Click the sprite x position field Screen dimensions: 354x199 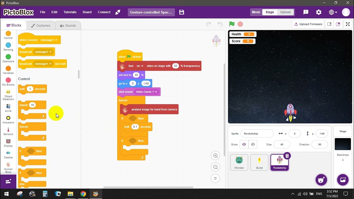295,133
